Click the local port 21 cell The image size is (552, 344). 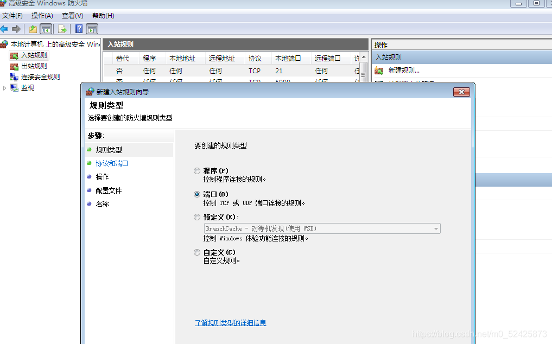click(x=279, y=71)
